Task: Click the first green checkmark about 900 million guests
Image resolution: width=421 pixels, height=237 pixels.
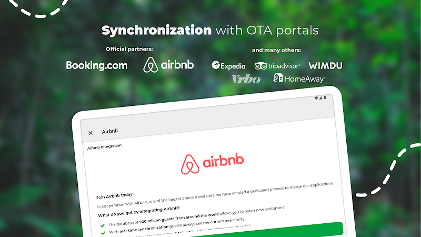Action: coord(102,225)
